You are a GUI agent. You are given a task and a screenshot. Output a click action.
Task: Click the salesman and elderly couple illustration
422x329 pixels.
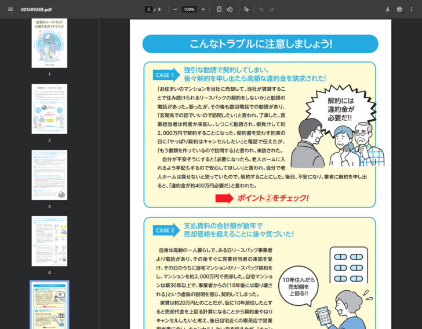click(x=338, y=143)
